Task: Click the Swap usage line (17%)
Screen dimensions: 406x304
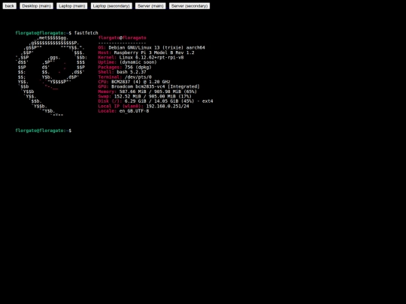Action: pos(145,96)
